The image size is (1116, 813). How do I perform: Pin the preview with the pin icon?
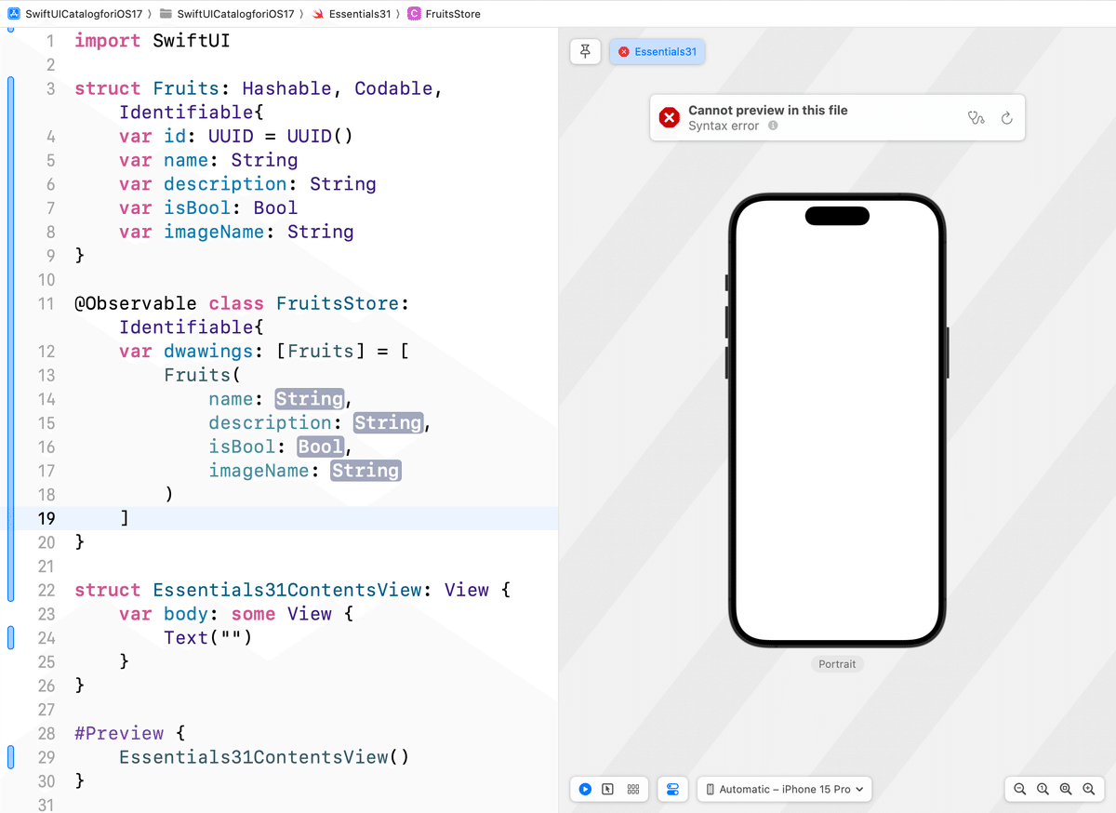(x=585, y=52)
